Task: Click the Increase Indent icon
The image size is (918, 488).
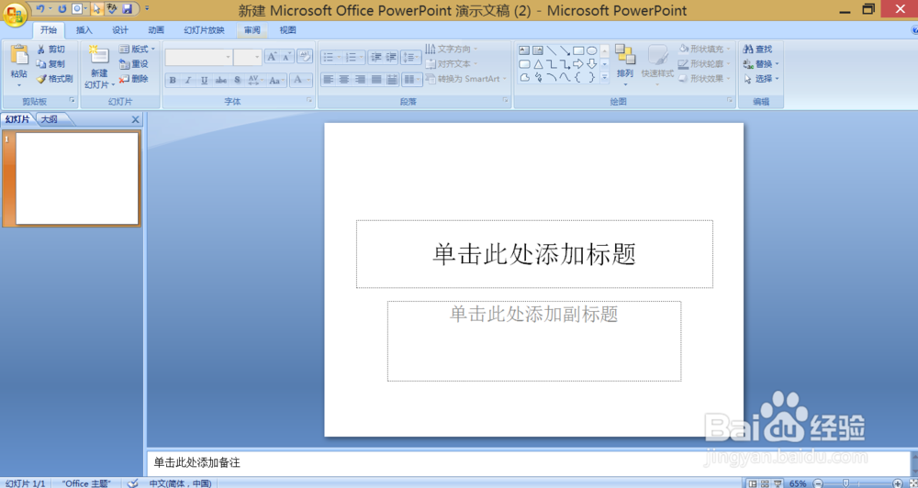Action: pyautogui.click(x=391, y=57)
